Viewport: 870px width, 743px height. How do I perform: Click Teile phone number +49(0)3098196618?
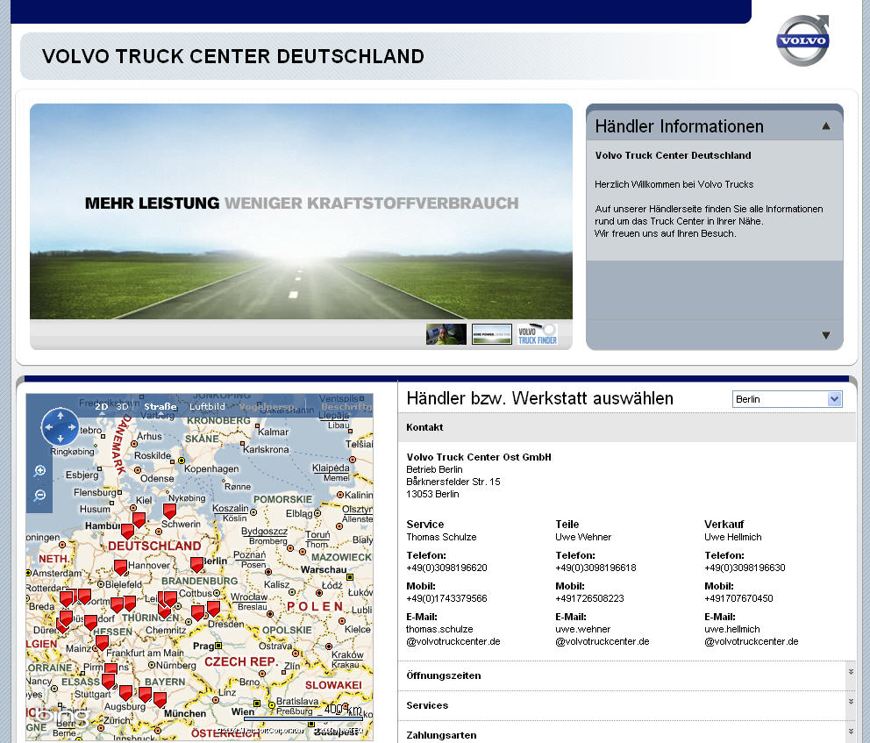click(595, 568)
